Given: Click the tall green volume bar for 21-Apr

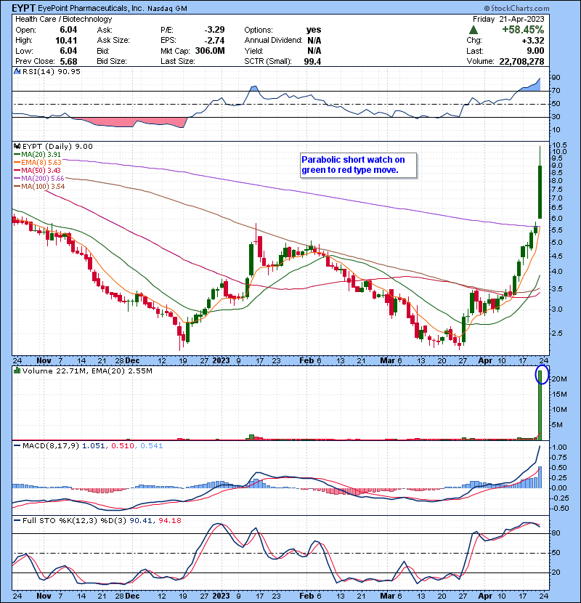Looking at the screenshot, I should point(540,405).
